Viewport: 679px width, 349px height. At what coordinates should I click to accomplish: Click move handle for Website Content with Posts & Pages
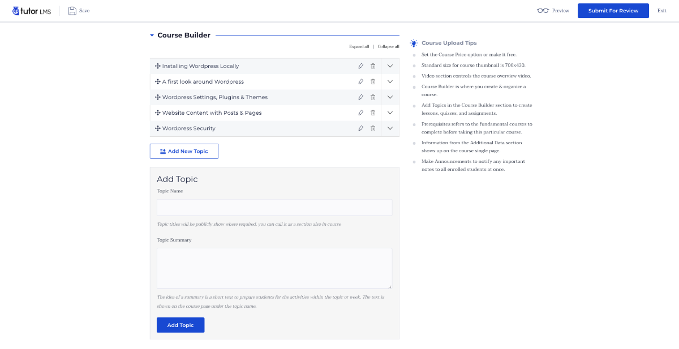[158, 113]
